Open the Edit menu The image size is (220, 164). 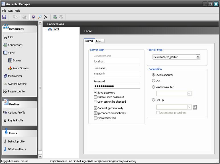click(x=10, y=11)
